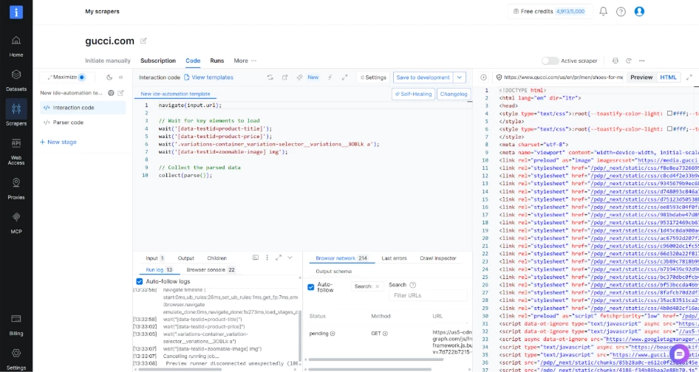Open the Scrapers section icon

click(16, 108)
